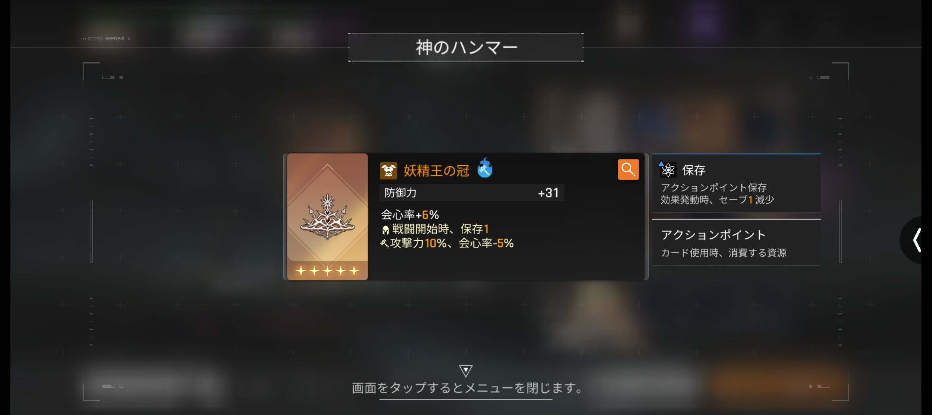Select the atom icon next to 保存
932x415 pixels.
[x=668, y=170]
